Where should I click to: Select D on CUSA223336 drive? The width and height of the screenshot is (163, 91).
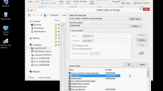tap(40, 62)
